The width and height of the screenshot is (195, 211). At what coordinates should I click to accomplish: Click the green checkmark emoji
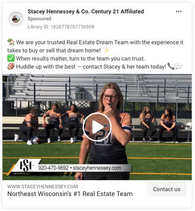click(11, 58)
